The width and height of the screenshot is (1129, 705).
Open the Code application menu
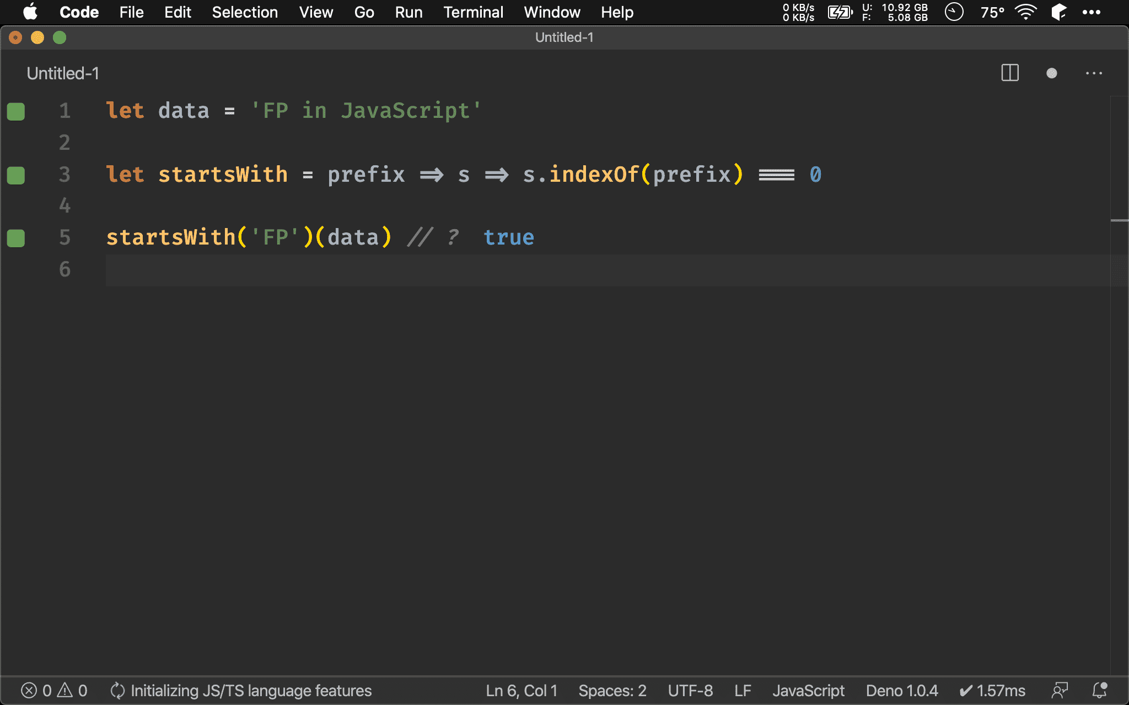[79, 12]
